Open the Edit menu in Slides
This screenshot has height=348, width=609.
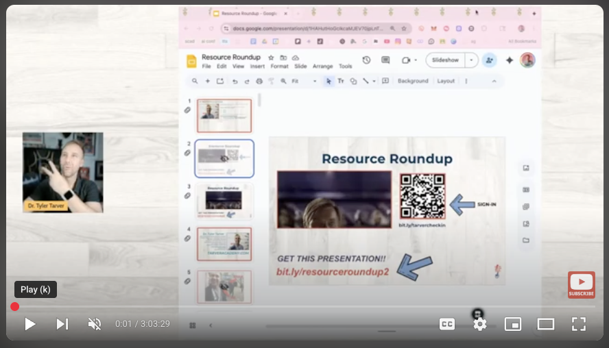point(222,66)
